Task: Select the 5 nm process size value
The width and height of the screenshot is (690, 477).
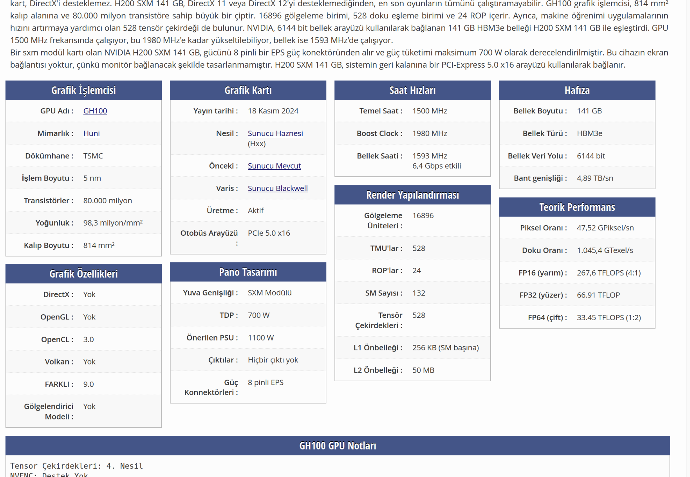Action: 92,178
